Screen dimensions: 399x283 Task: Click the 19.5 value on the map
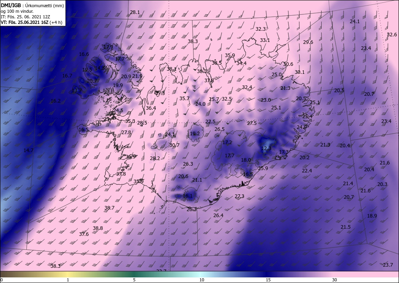tap(87, 70)
